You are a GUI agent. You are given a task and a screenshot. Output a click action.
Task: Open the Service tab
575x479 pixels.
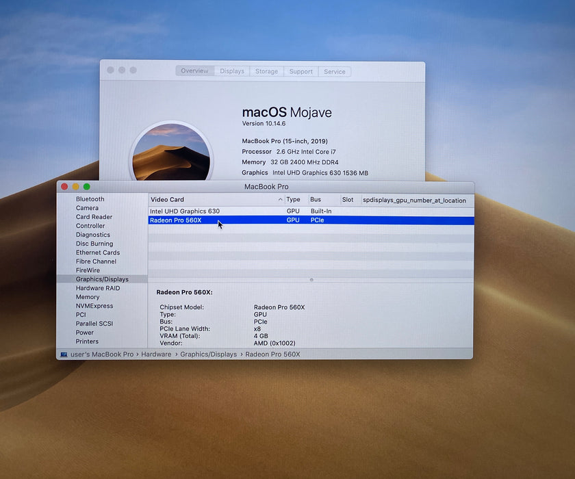pyautogui.click(x=335, y=72)
